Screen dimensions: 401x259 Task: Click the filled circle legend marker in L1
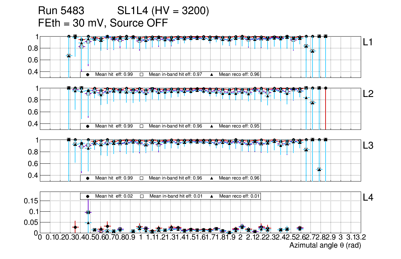coord(88,74)
